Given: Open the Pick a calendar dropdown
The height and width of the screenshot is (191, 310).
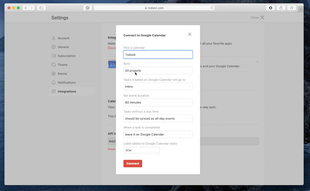Looking at the screenshot, I should (158, 55).
